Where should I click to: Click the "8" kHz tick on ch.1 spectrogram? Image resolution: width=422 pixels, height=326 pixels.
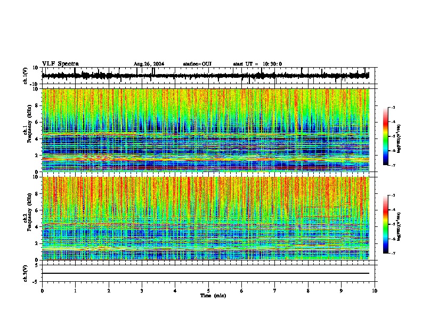[x=37, y=105]
